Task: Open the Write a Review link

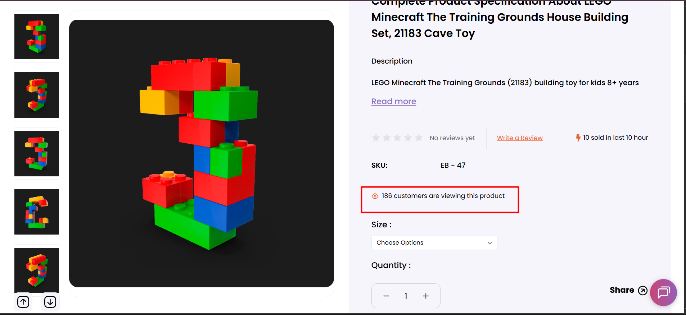Action: click(x=520, y=138)
